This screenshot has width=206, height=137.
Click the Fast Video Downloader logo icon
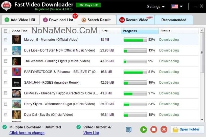[6, 6]
